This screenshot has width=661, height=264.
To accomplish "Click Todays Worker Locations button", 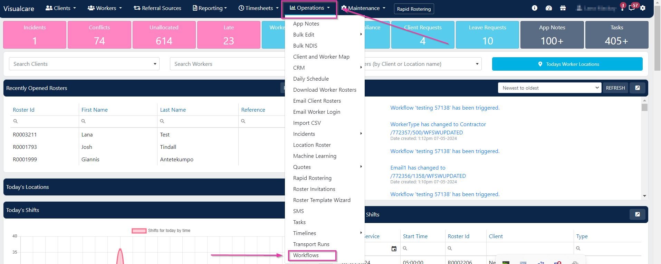I will tap(567, 64).
